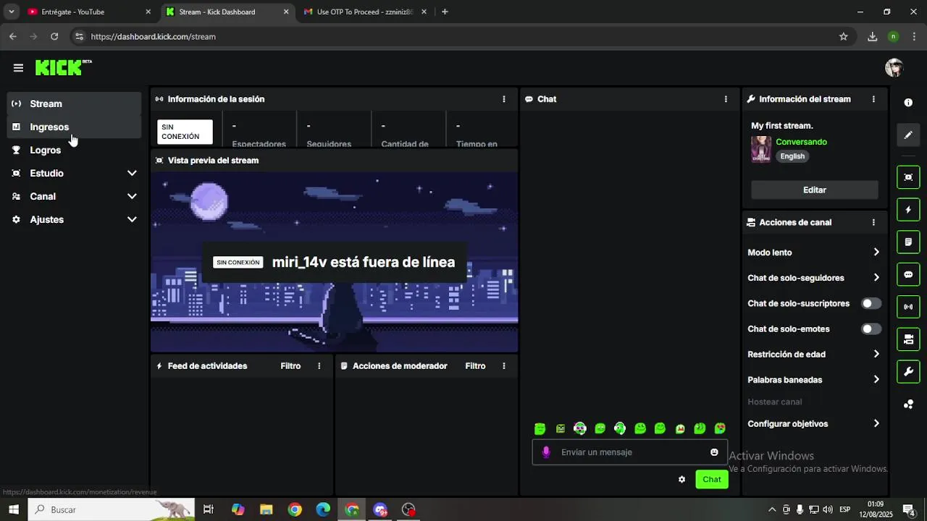The width and height of the screenshot is (927, 521).
Task: Open Modo lento settings arrow
Action: (876, 253)
